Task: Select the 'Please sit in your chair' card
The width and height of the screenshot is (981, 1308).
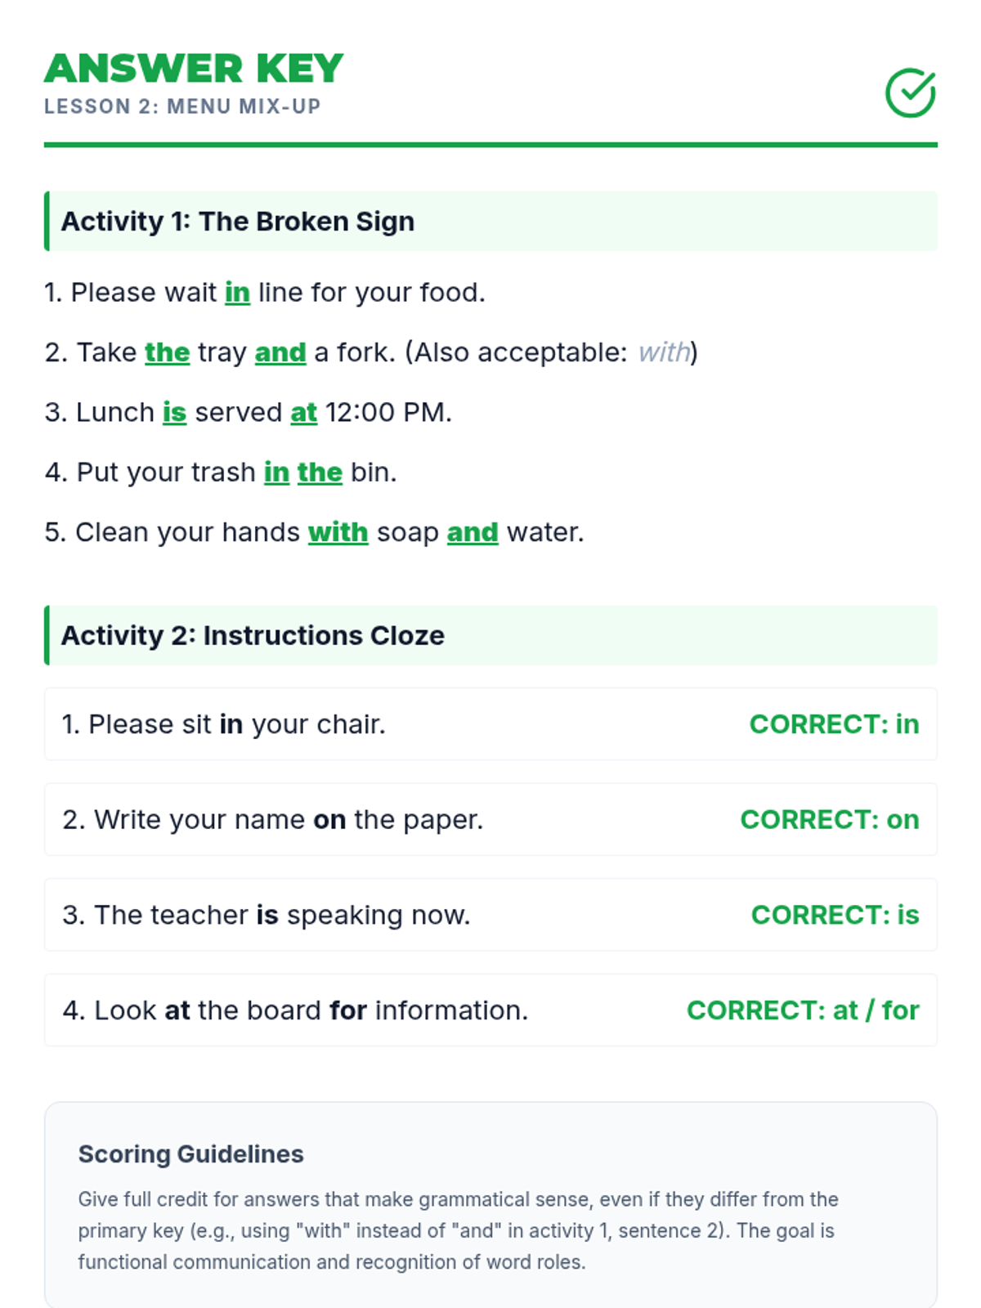Action: click(x=490, y=724)
